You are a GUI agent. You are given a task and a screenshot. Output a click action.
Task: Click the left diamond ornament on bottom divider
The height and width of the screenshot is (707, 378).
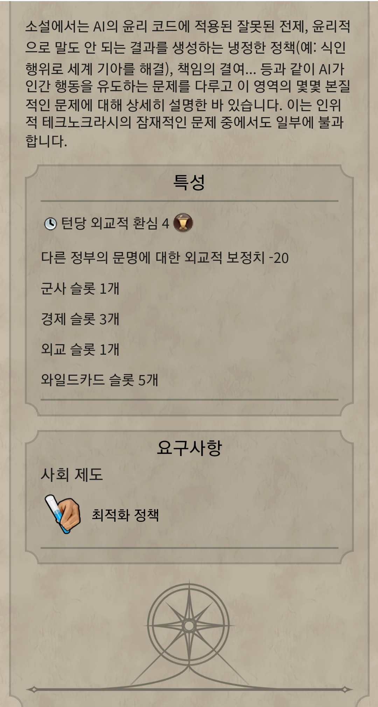[34, 689]
